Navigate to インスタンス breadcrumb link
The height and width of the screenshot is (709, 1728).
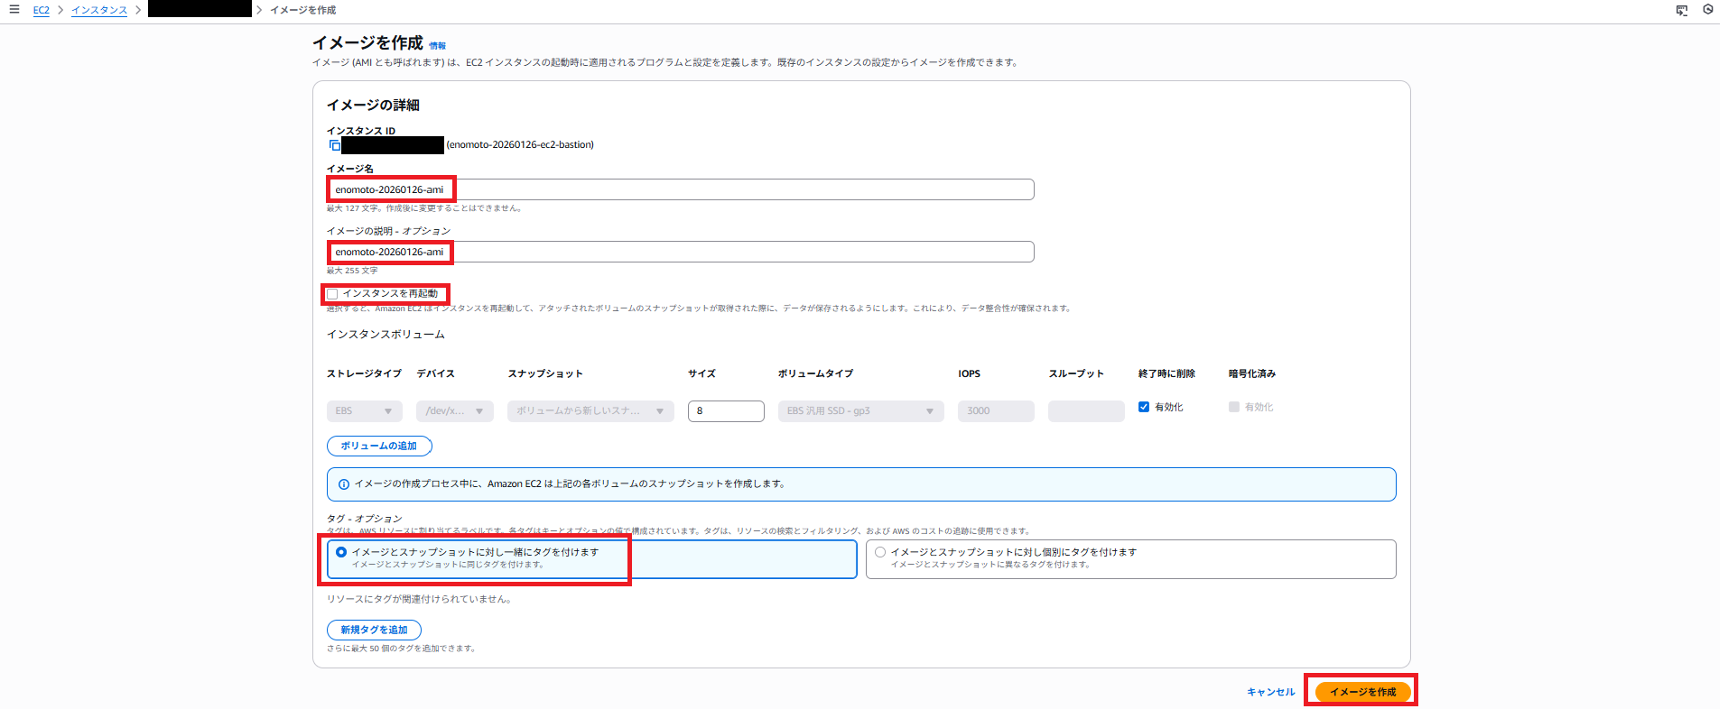click(99, 10)
